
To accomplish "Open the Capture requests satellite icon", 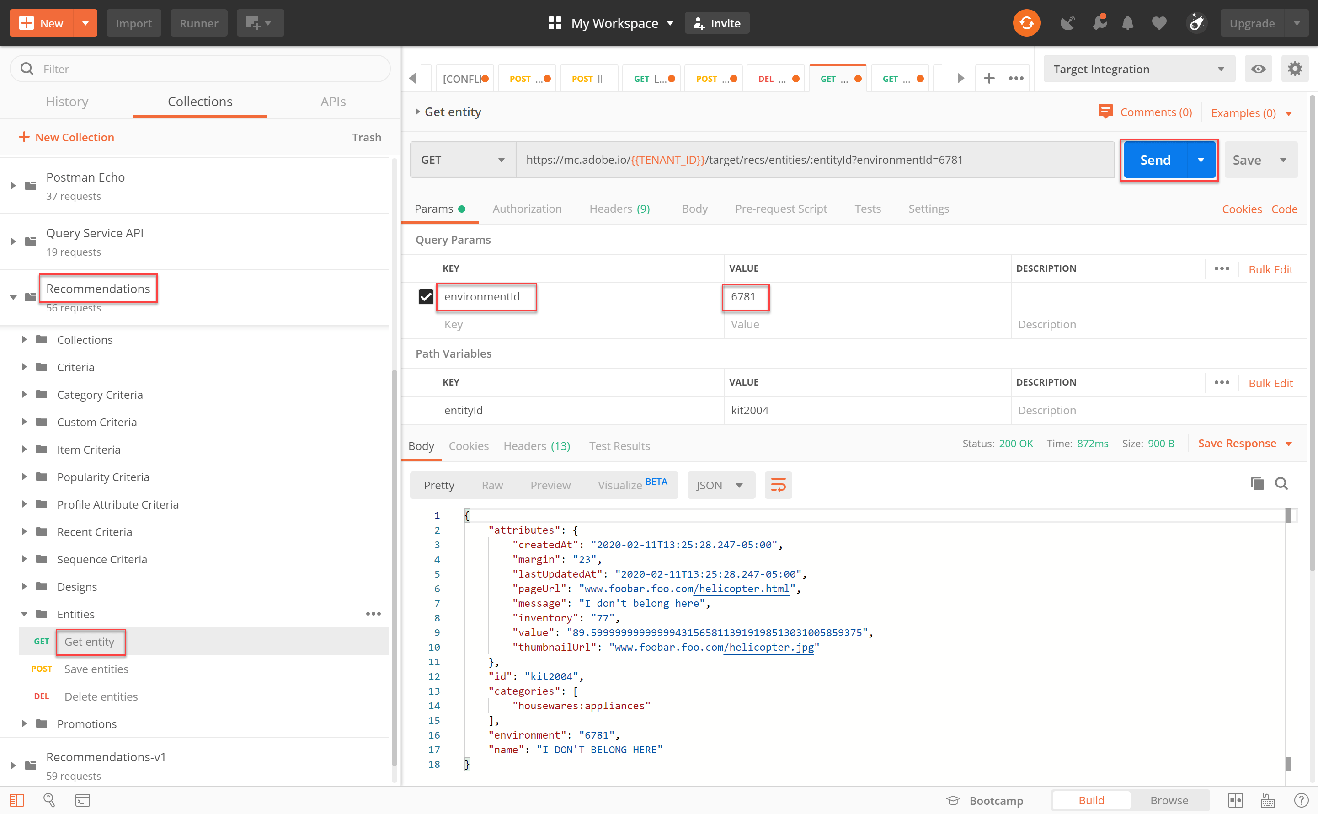I will point(1068,22).
